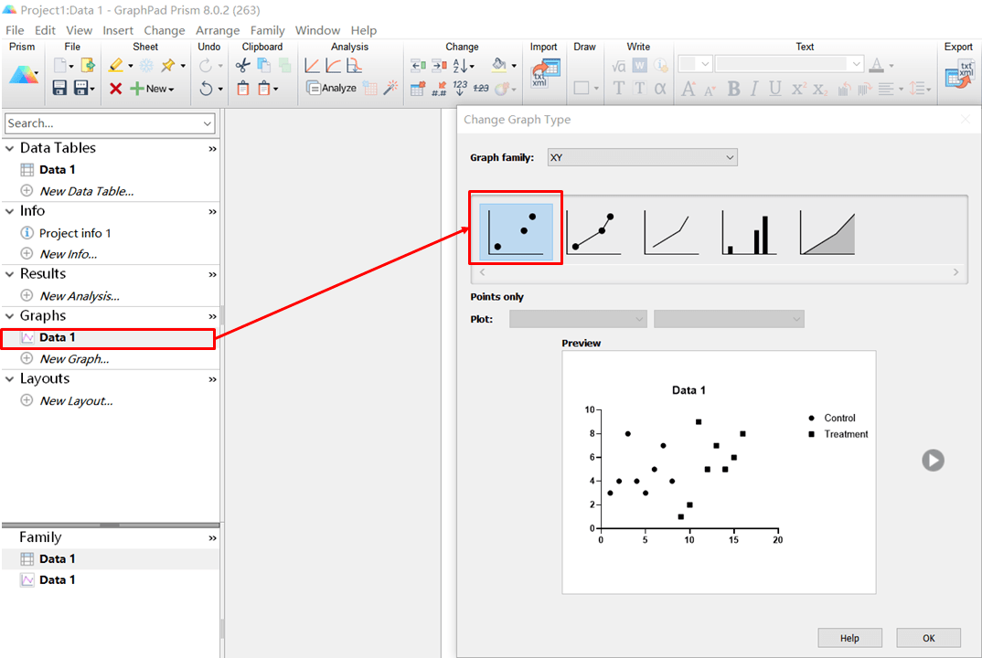
Task: Select the points-and-connecting-line graph type
Action: tap(593, 232)
